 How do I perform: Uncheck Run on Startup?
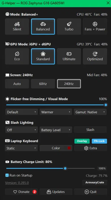(7, 175)
